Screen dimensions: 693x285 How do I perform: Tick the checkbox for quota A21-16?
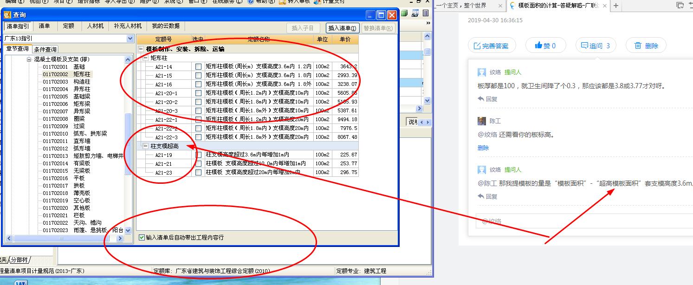click(x=198, y=84)
